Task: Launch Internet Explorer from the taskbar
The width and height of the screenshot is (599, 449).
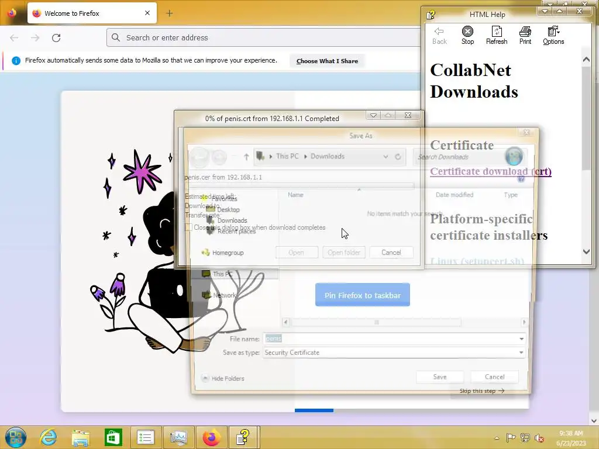Action: click(x=48, y=437)
